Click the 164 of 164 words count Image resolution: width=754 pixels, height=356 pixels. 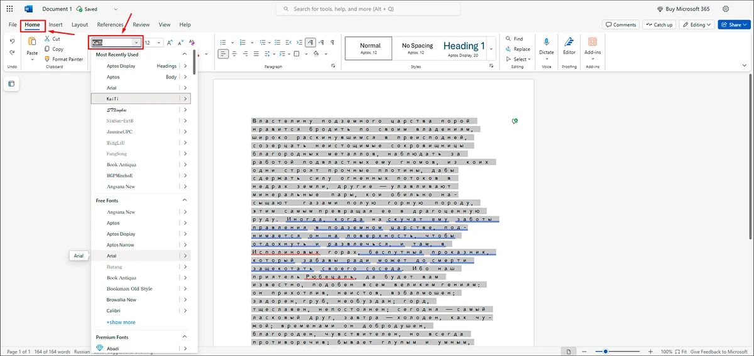52,352
